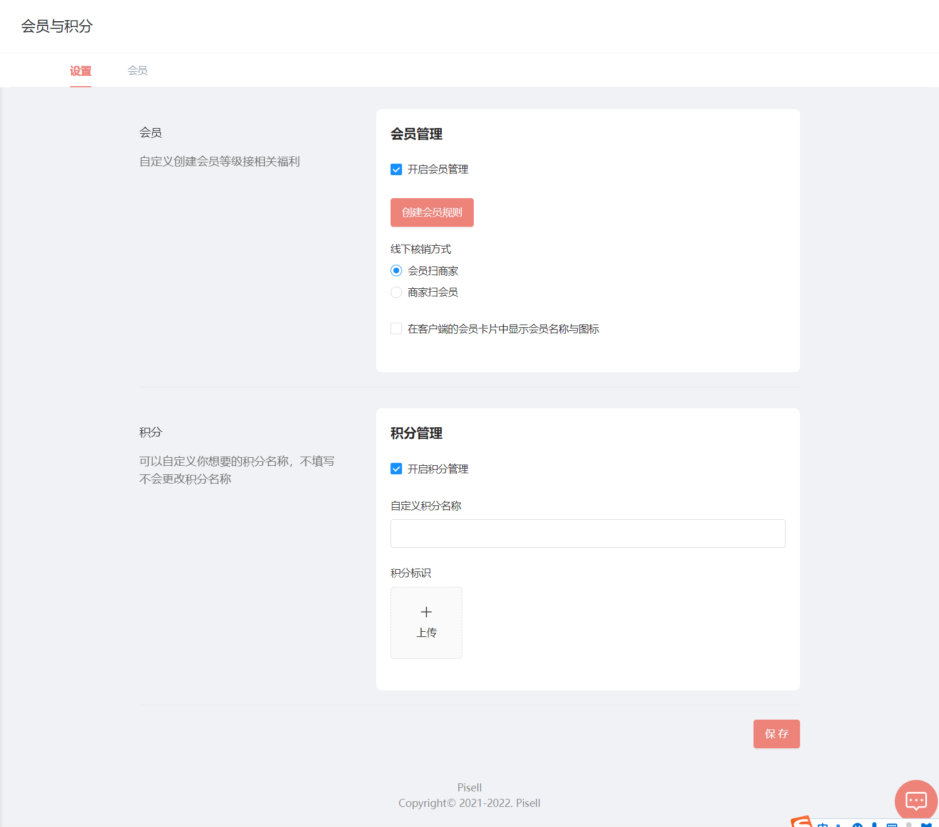
Task: Open the chat support bubble icon
Action: (x=916, y=801)
